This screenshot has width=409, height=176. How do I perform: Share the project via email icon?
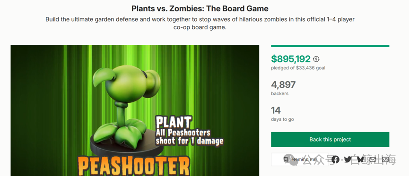[373, 159]
